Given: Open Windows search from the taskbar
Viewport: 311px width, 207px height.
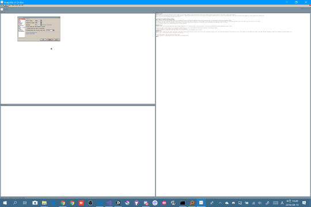Looking at the screenshot, I should coord(15,203).
